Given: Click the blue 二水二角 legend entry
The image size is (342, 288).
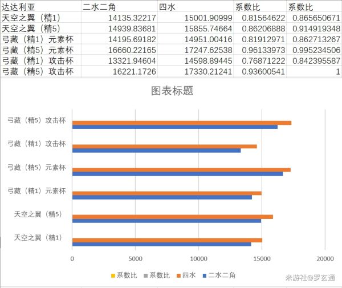Looking at the screenshot, I should (x=219, y=275).
